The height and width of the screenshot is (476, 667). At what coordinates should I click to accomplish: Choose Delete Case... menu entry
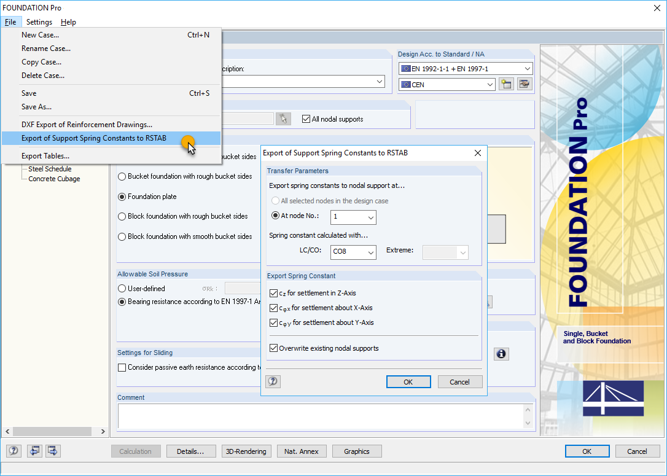point(111,76)
